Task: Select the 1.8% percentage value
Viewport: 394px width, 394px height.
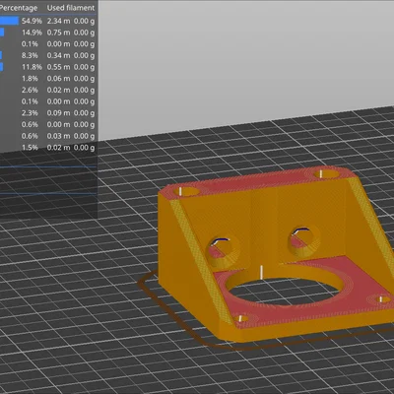Action: tap(30, 79)
